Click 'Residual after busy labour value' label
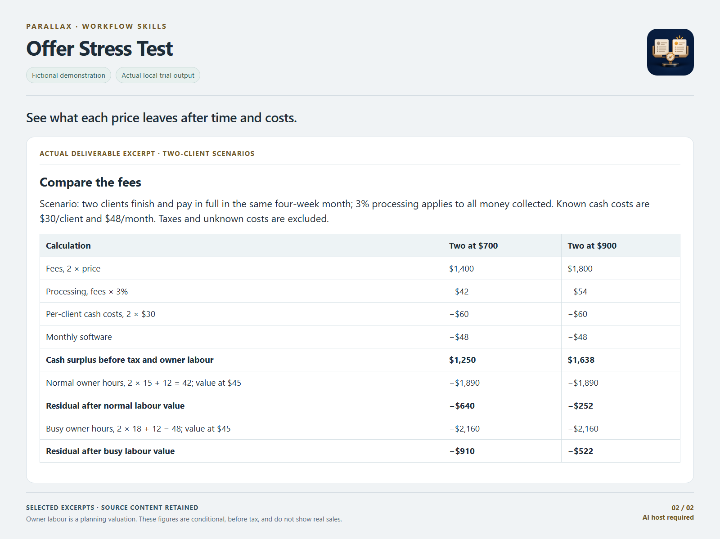This screenshot has width=720, height=539. coord(110,451)
